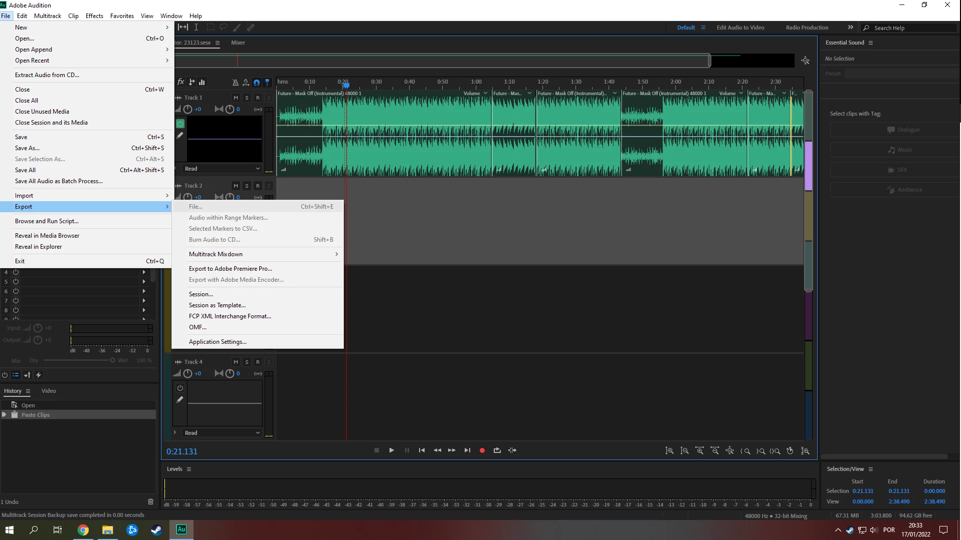Open Track 4 automation mode Read dropdown

pos(222,433)
